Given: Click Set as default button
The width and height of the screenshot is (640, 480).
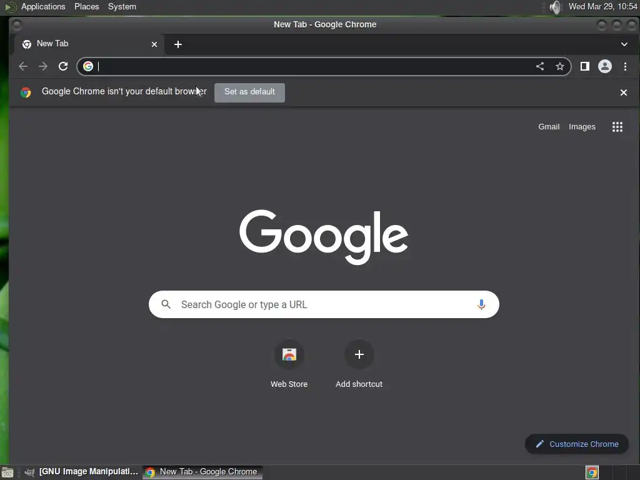Looking at the screenshot, I should click(249, 92).
